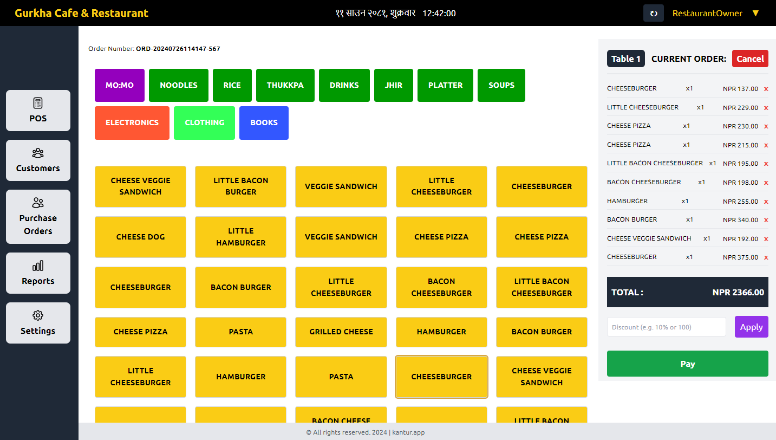The image size is (776, 440).
Task: Remove Bacon Cheeseburger NPR 198.00 from order
Action: click(x=766, y=183)
